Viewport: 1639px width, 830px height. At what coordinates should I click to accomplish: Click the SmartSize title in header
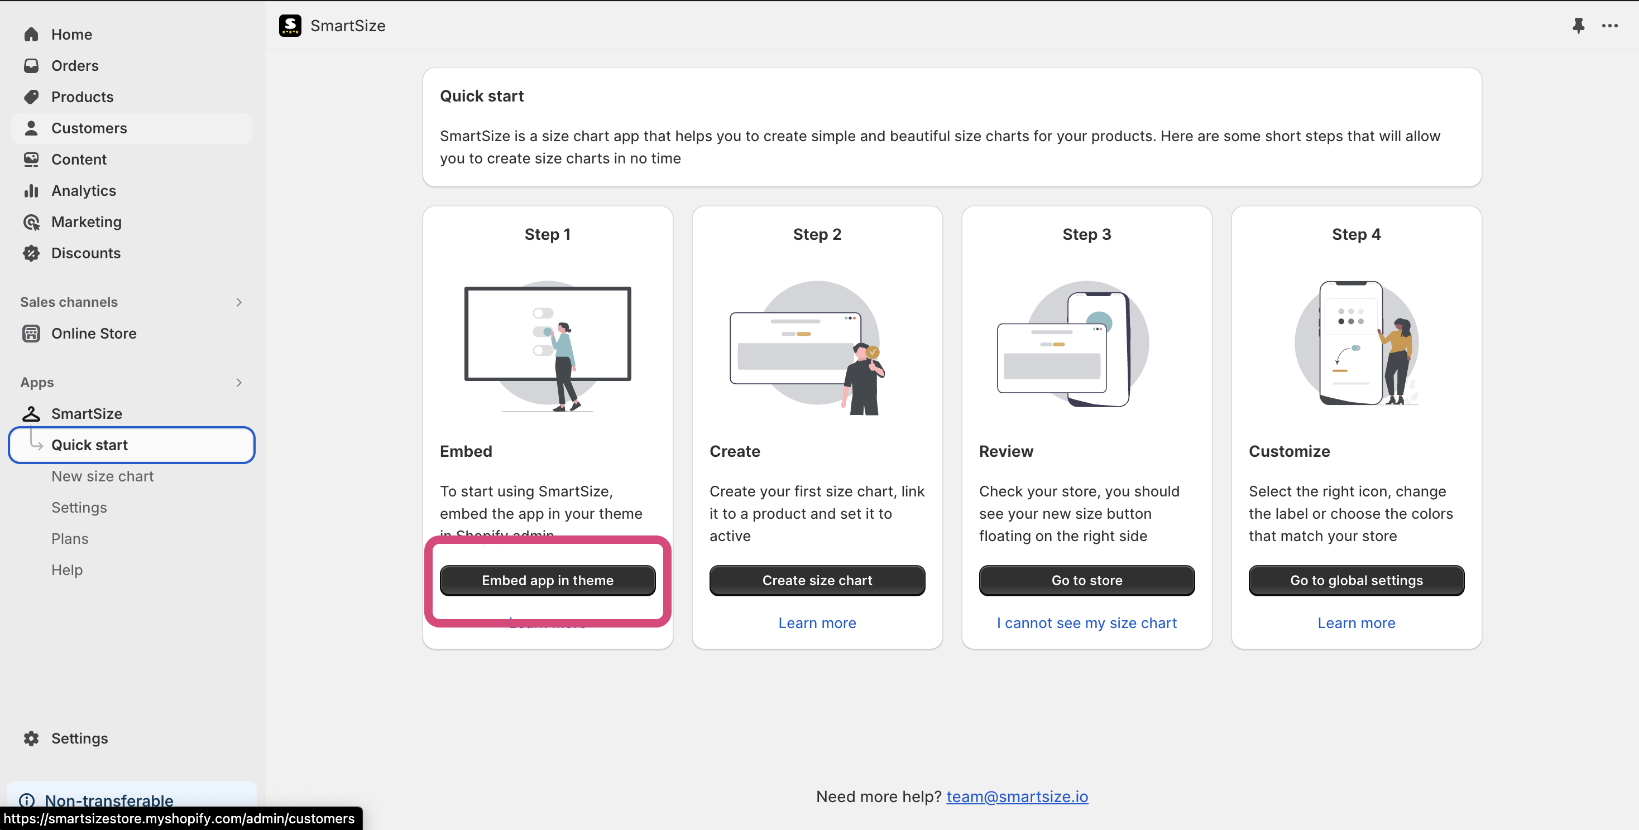click(348, 26)
